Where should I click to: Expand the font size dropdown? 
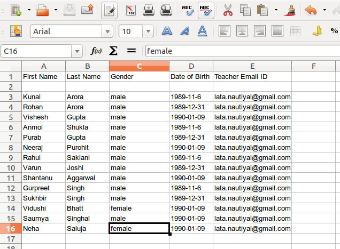coord(149,31)
